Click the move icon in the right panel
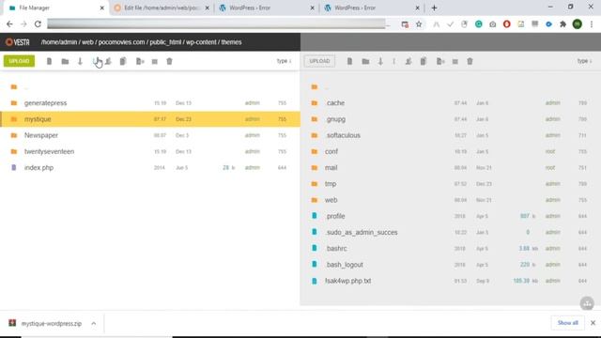601x338 pixels. point(440,61)
